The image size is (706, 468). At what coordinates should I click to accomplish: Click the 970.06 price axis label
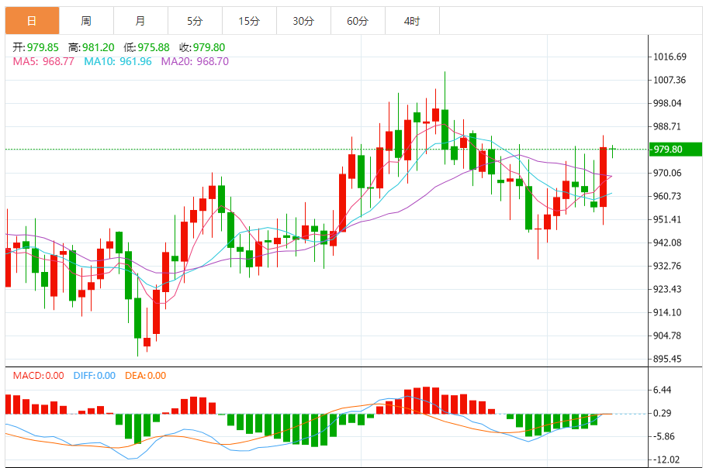668,173
